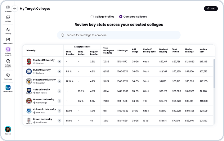Viewport: 224px width, 141px height.
Task: Click the Harvard University name link
Action: 44,100
